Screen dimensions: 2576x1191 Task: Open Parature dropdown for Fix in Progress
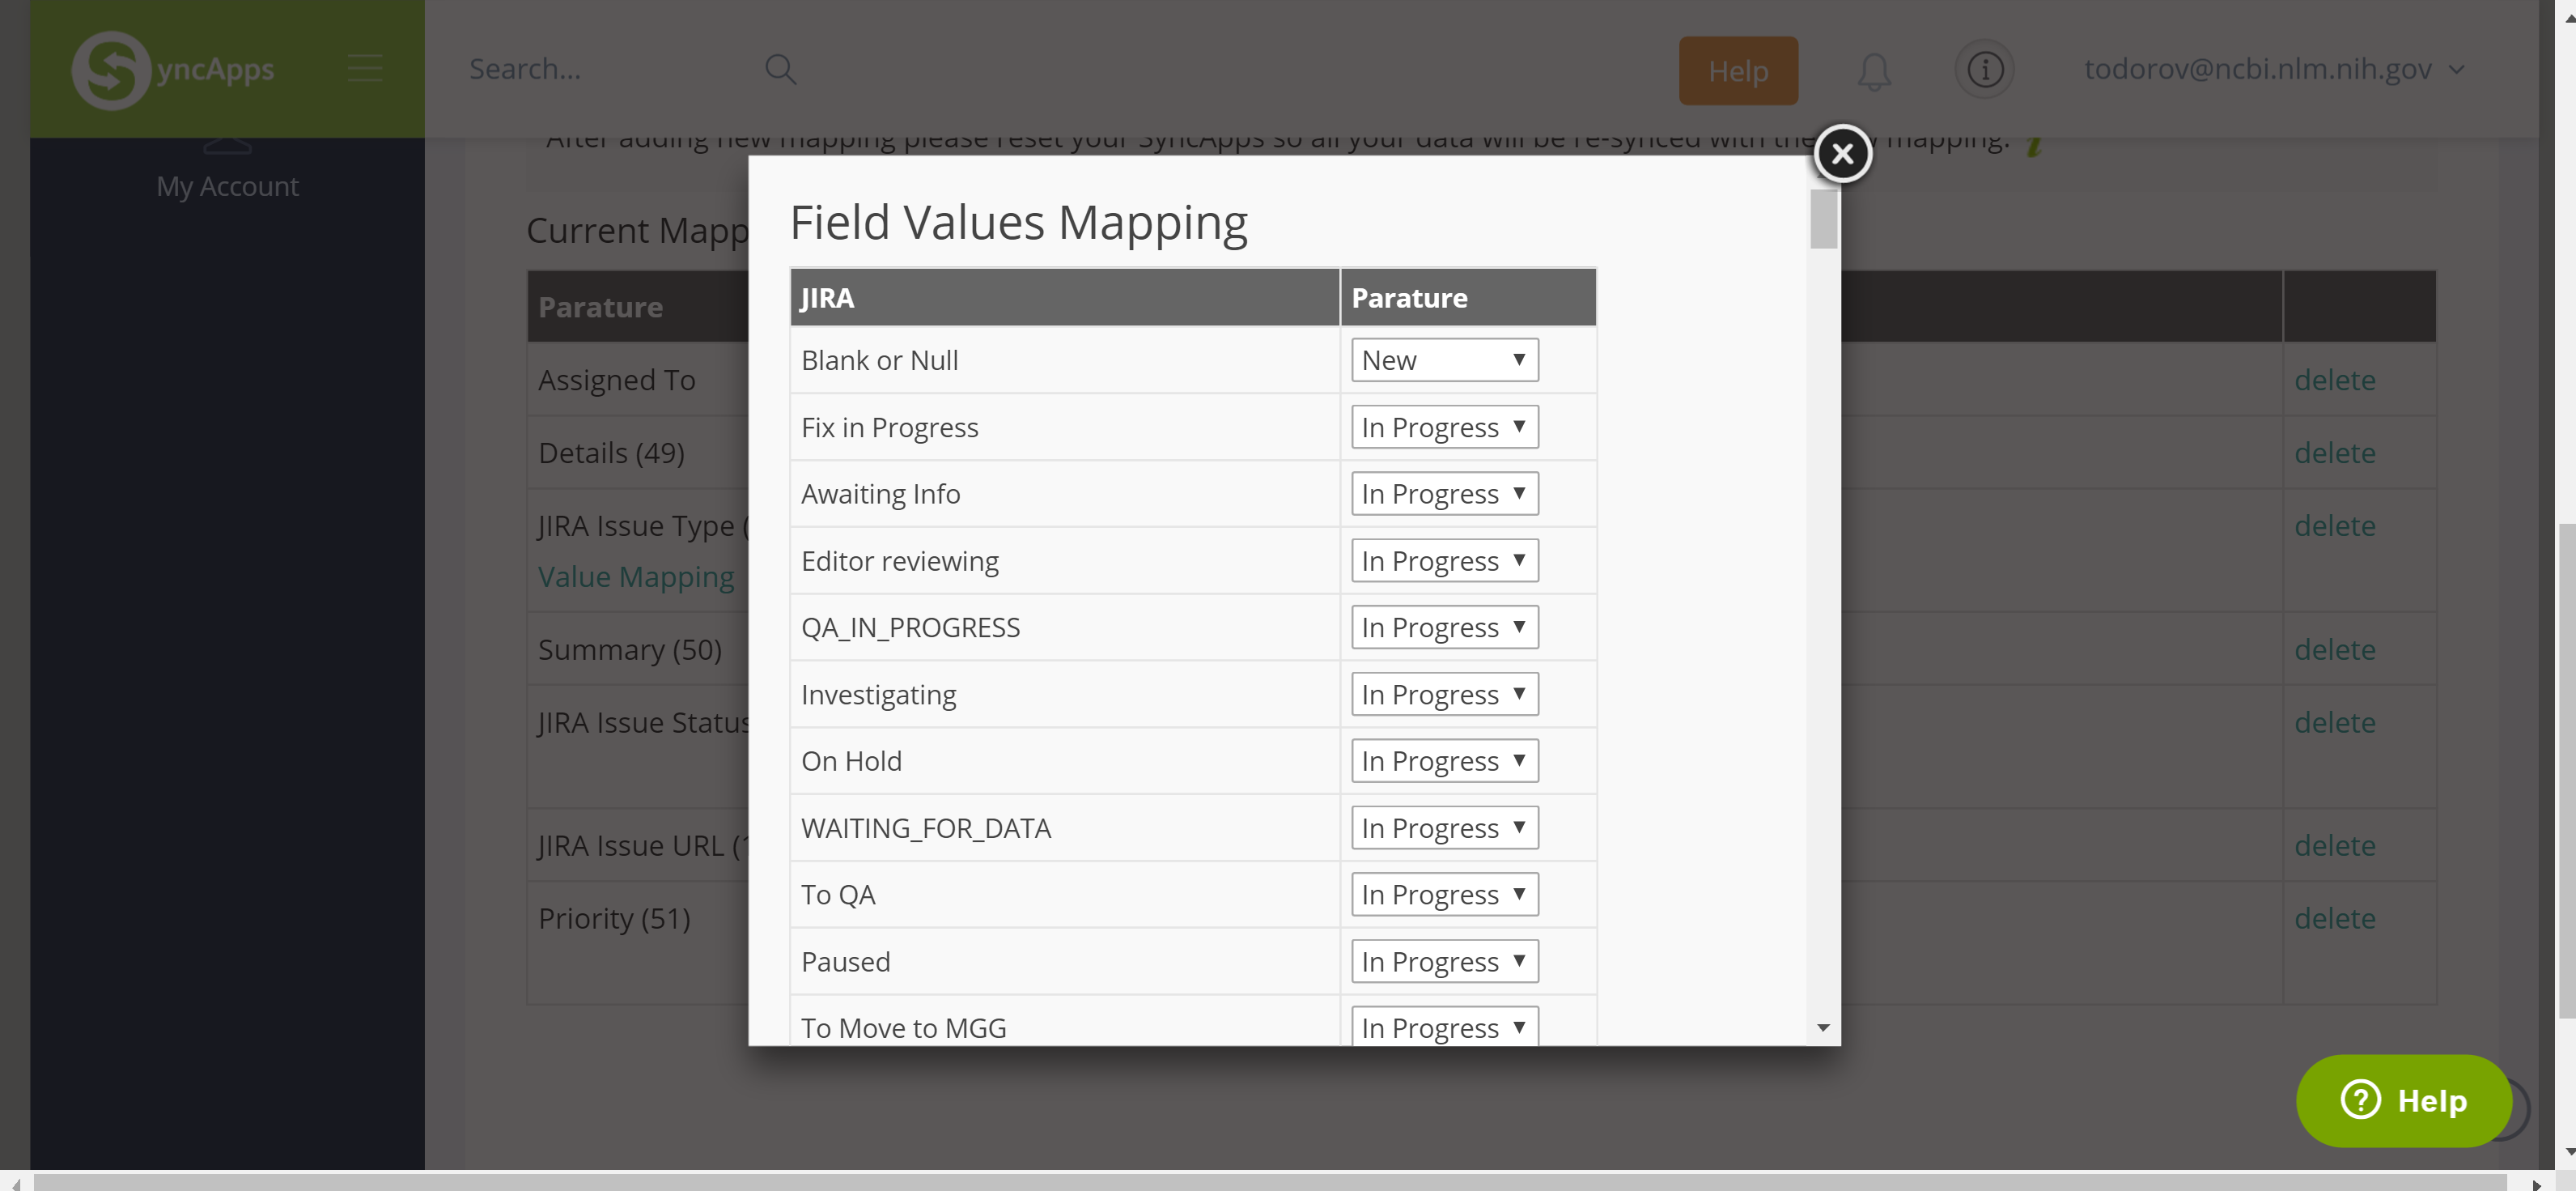click(1444, 427)
